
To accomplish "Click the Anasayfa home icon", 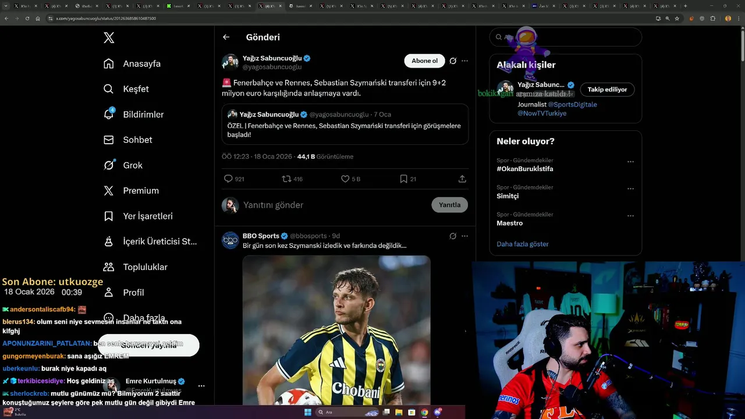I will 109,63.
